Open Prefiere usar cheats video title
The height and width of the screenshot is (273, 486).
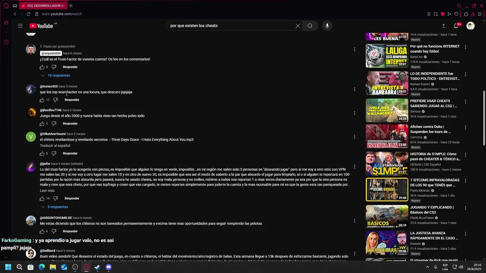coord(434,104)
